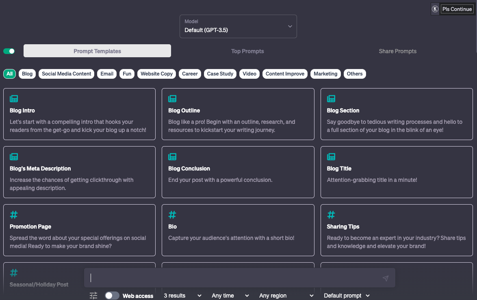Open the Any time dropdown
The image size is (477, 300).
pyautogui.click(x=230, y=296)
